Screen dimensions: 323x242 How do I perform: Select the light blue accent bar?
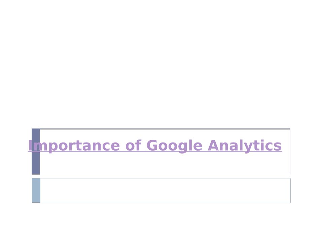[x=36, y=190]
